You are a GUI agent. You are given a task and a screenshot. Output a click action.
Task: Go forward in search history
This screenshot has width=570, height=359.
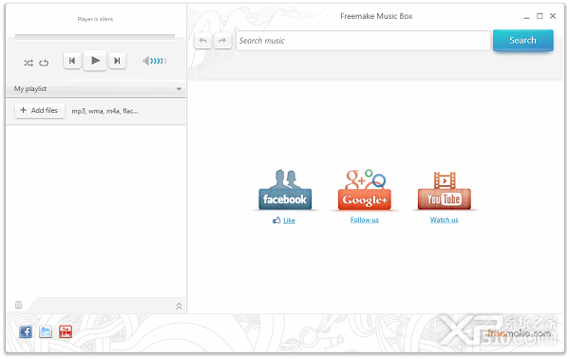click(222, 41)
